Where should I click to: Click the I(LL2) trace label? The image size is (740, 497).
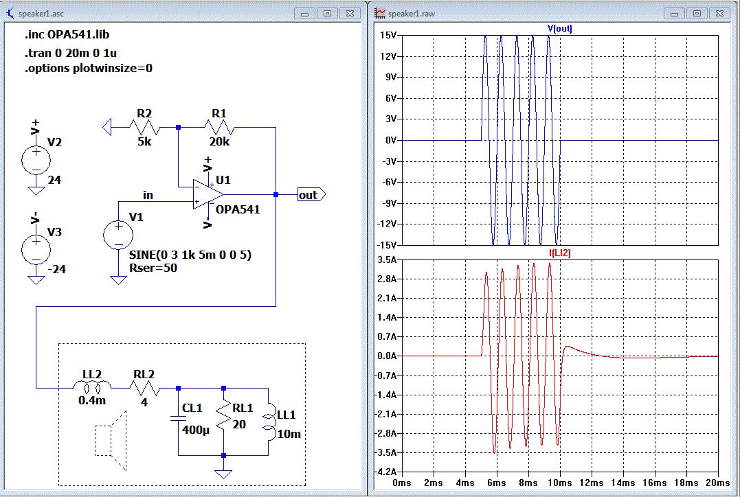[x=559, y=253]
